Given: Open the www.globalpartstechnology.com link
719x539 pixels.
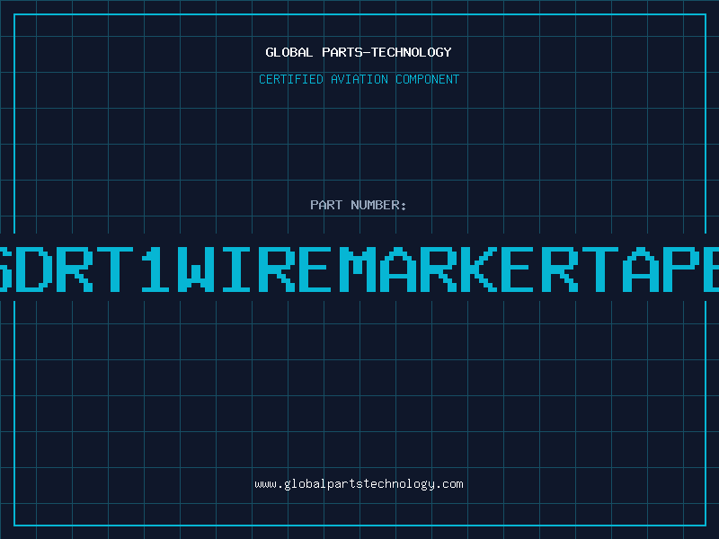Looking at the screenshot, I should (x=359, y=484).
